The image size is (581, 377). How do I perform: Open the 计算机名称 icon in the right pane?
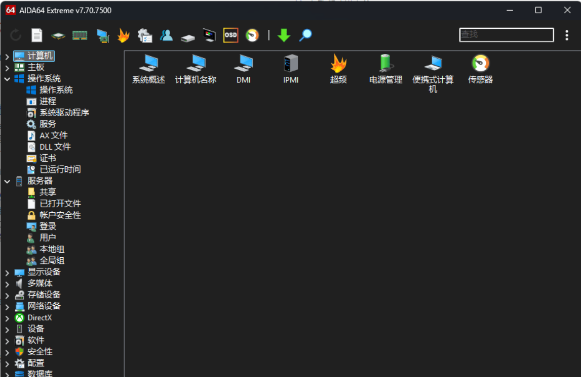coord(196,69)
